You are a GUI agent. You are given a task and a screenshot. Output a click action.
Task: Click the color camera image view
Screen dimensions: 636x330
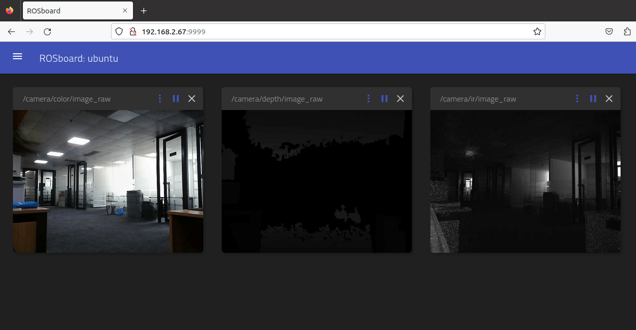[108, 181]
